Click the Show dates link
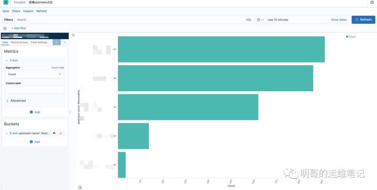377x190 pixels. [339, 20]
